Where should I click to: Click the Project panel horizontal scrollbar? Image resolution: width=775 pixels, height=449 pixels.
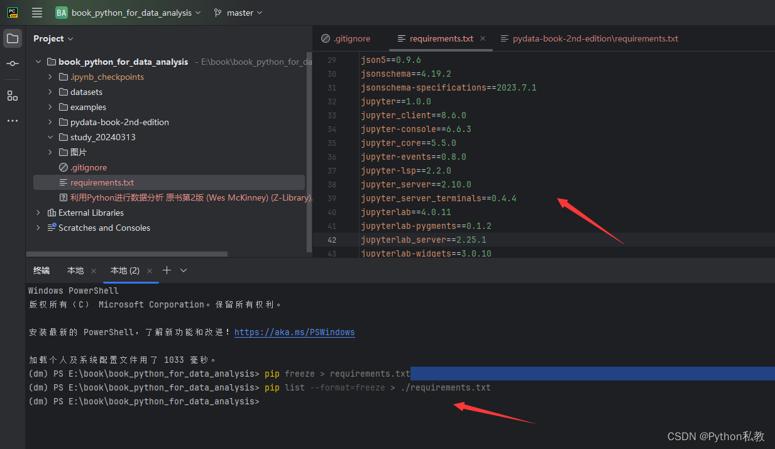tap(126, 254)
